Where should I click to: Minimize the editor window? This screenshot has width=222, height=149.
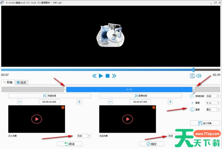(x=211, y=3)
